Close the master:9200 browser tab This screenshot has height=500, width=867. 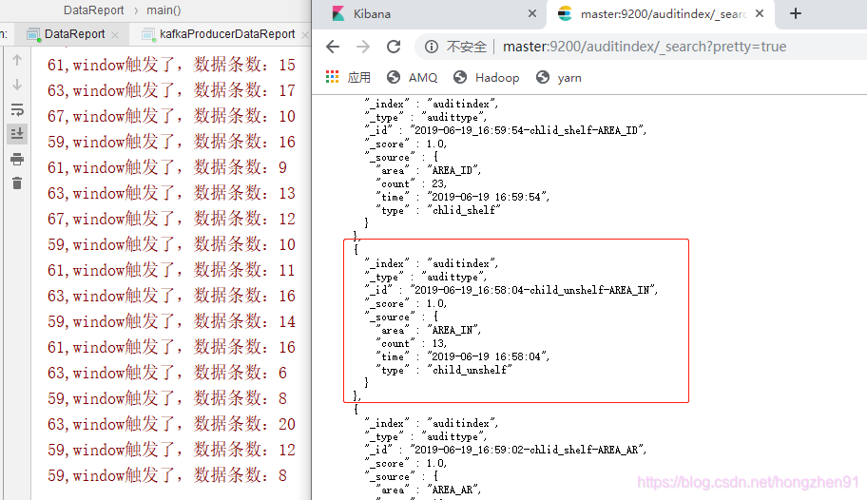tap(760, 13)
